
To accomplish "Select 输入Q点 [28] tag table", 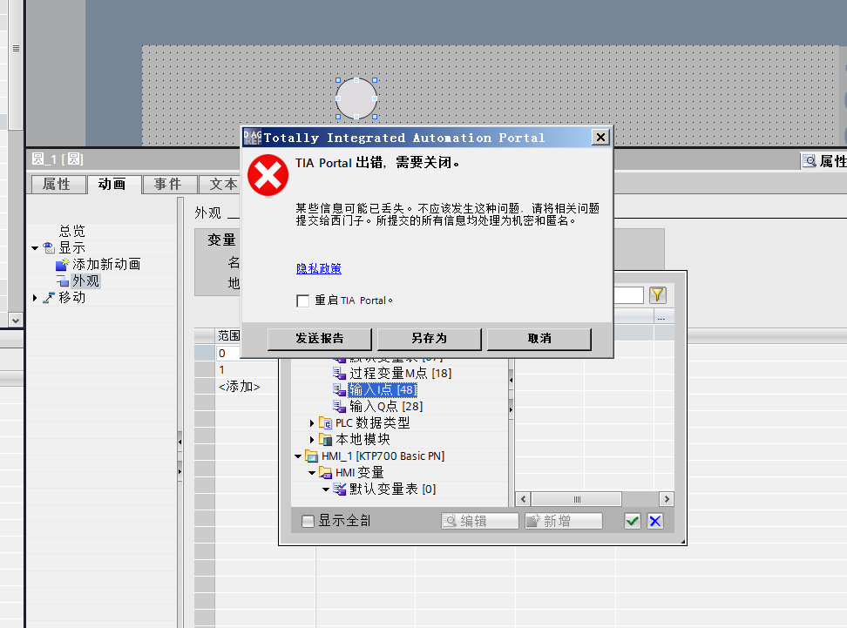I will [386, 406].
